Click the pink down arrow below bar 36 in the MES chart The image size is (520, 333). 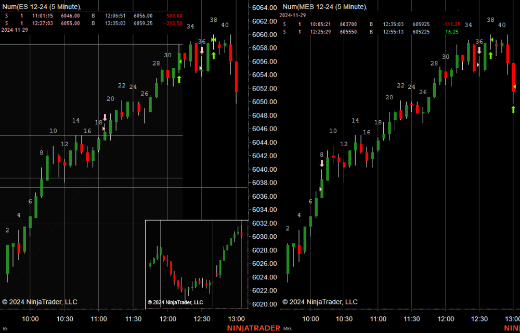coord(479,50)
